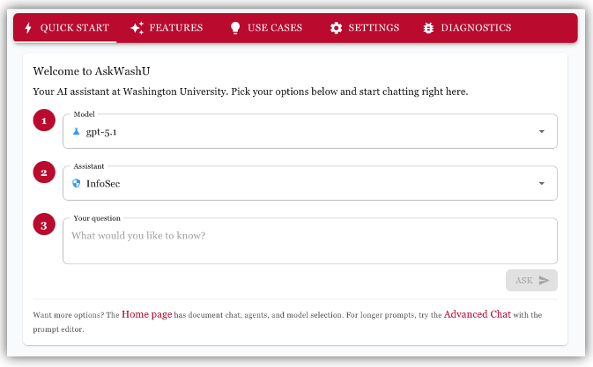The height and width of the screenshot is (367, 593).
Task: Follow the Home page link
Action: click(x=146, y=314)
